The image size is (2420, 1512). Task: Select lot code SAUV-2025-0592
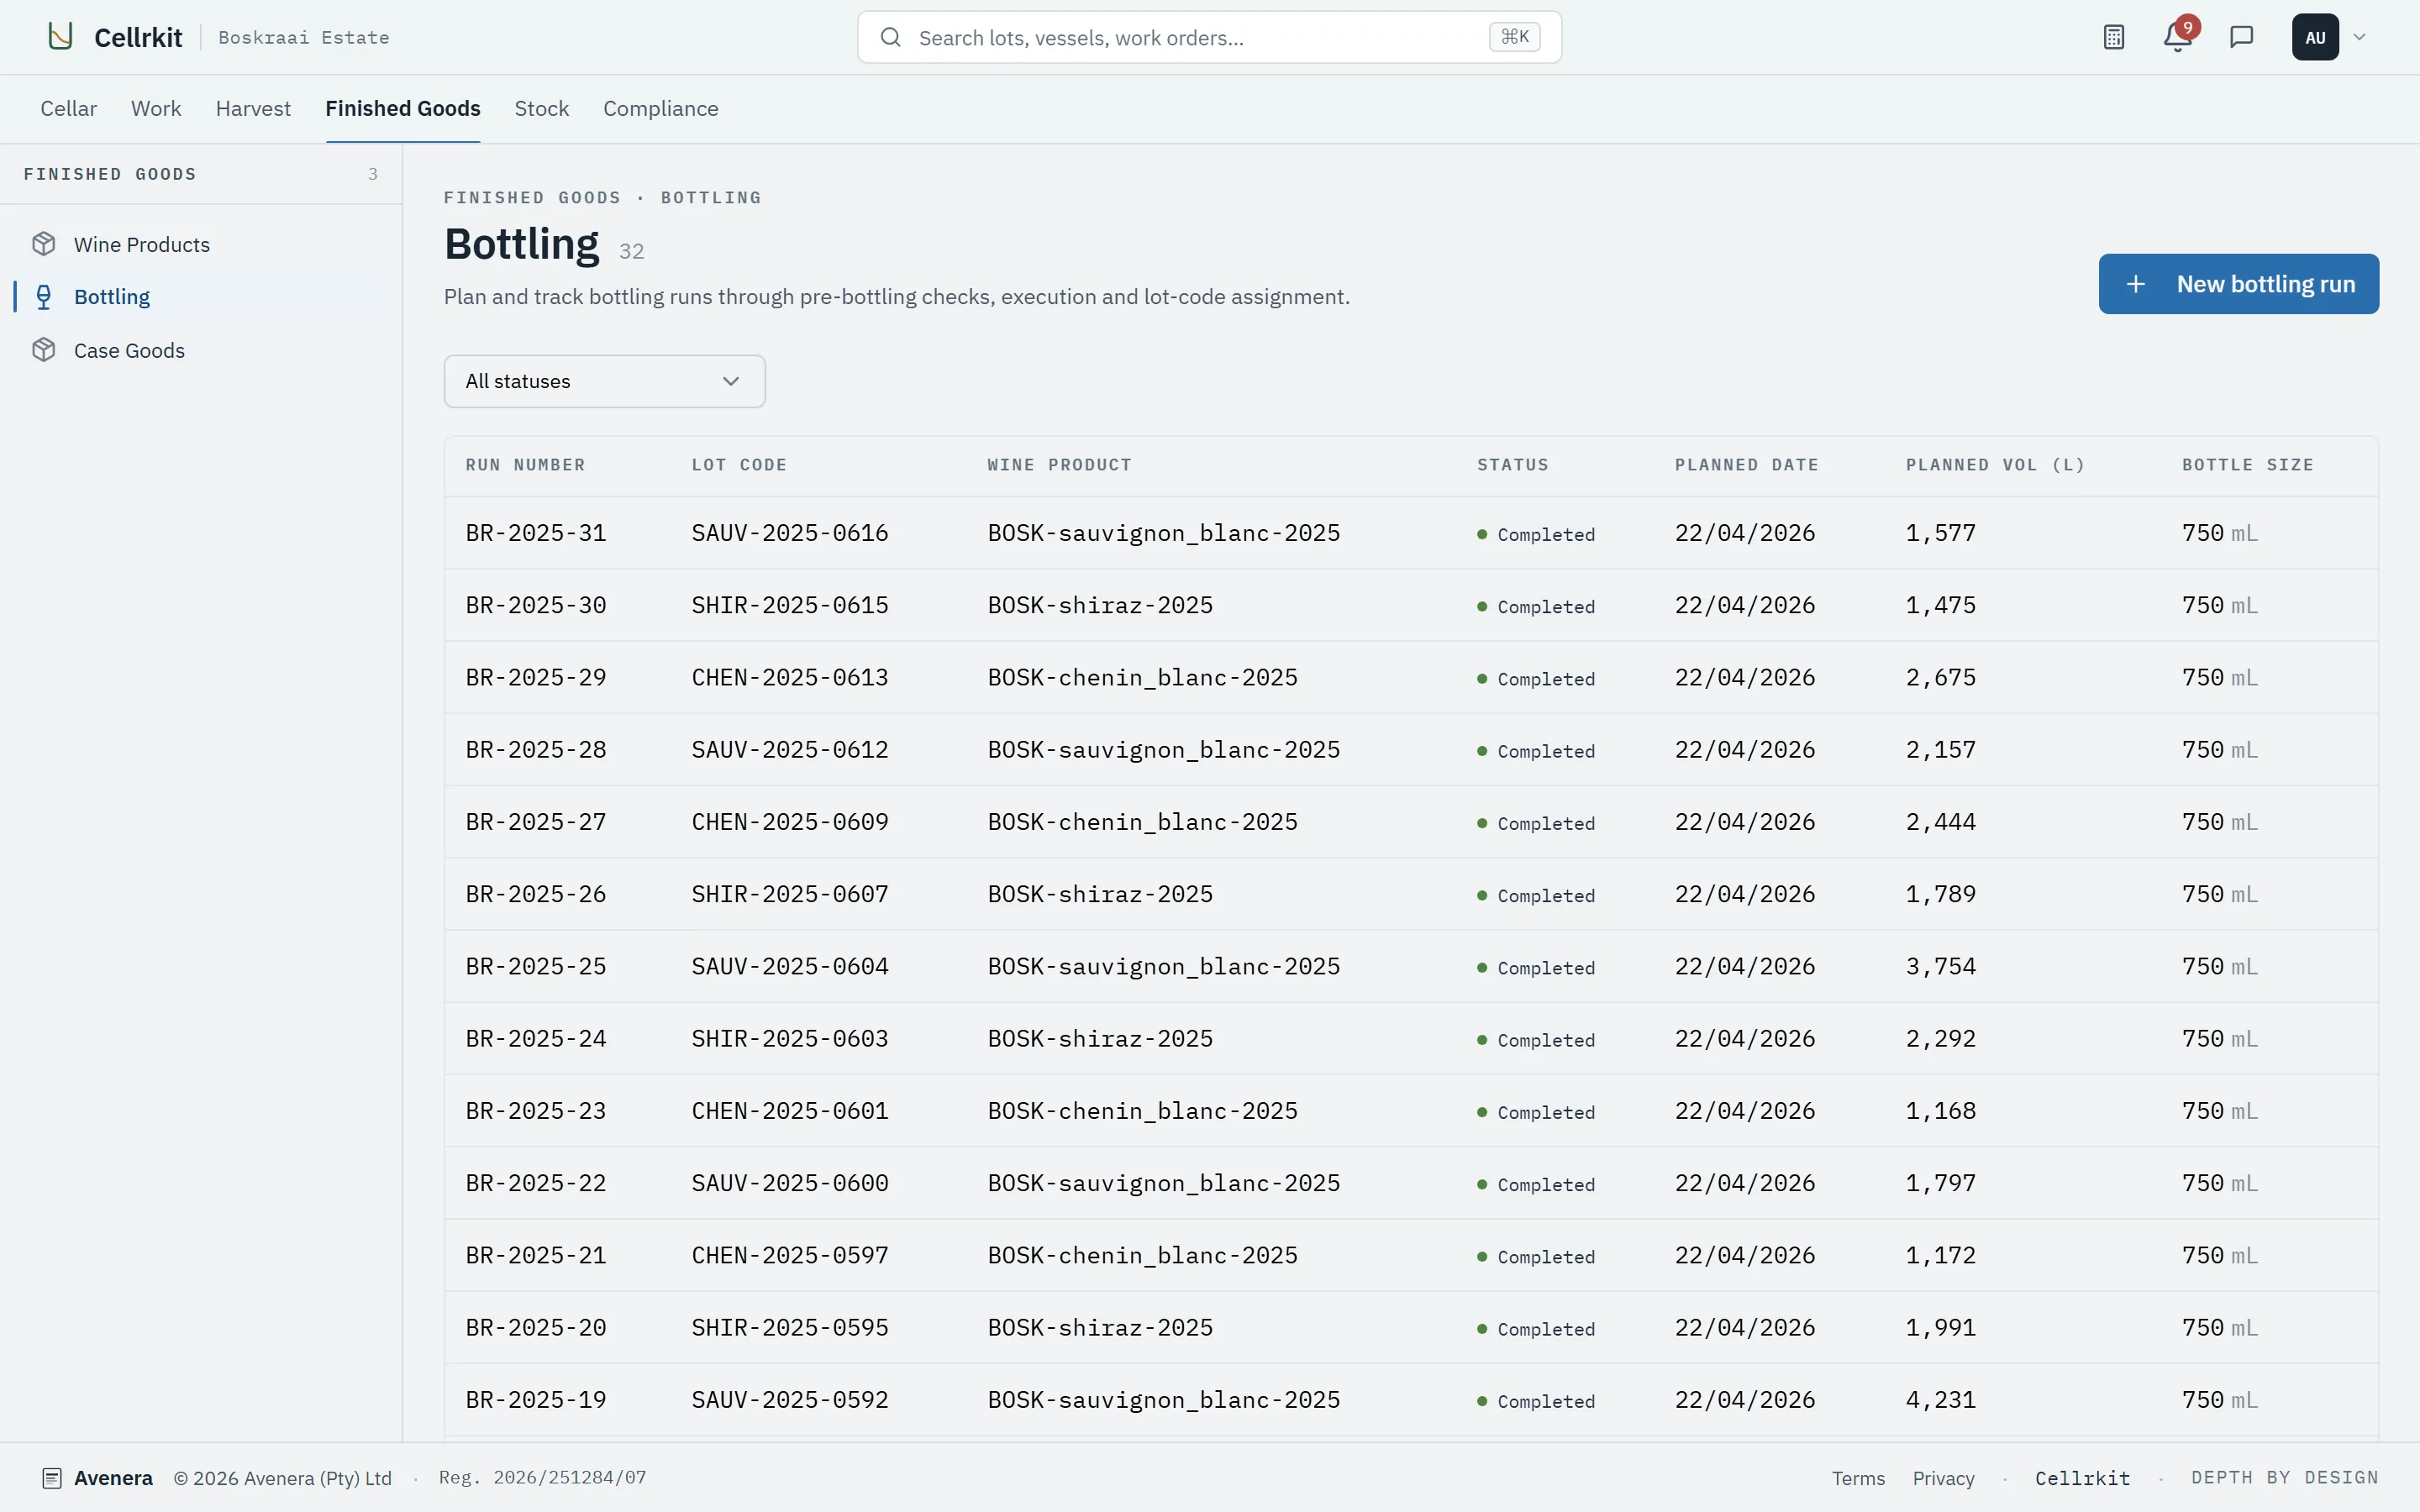click(x=790, y=1399)
